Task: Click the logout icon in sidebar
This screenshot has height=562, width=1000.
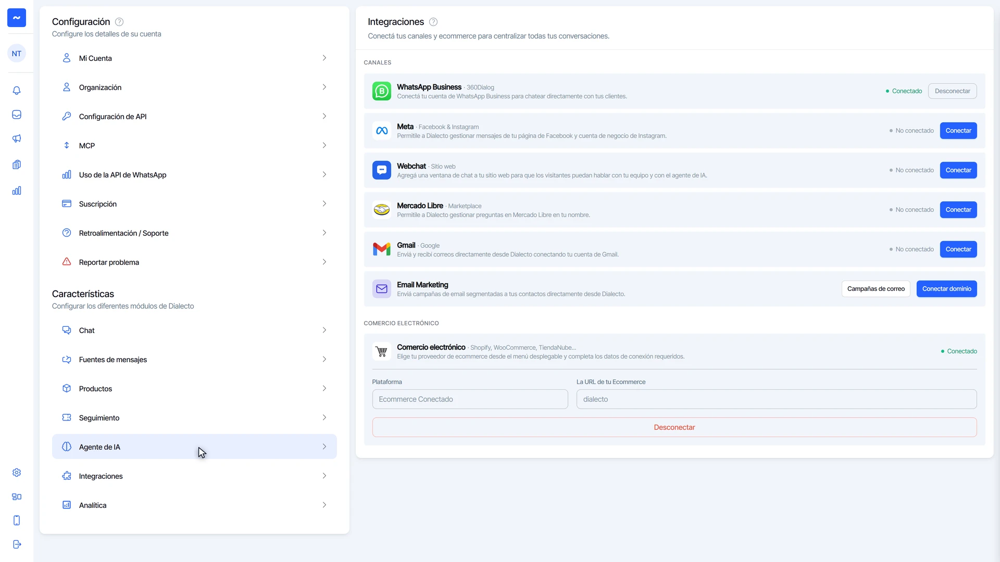Action: [x=17, y=544]
